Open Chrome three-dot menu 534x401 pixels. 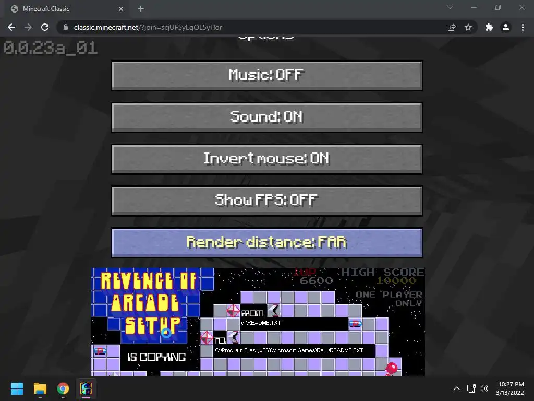tap(523, 27)
